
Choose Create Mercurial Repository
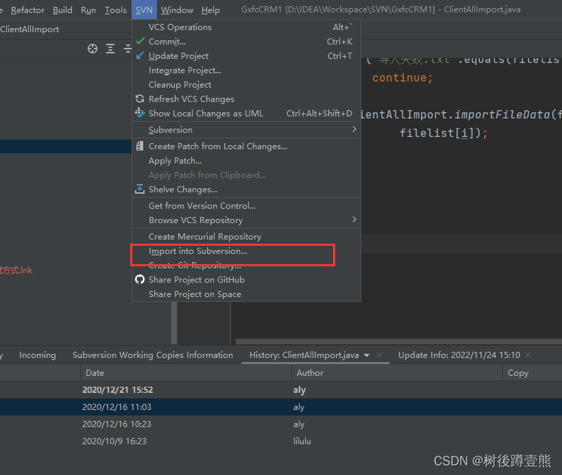[246, 236]
